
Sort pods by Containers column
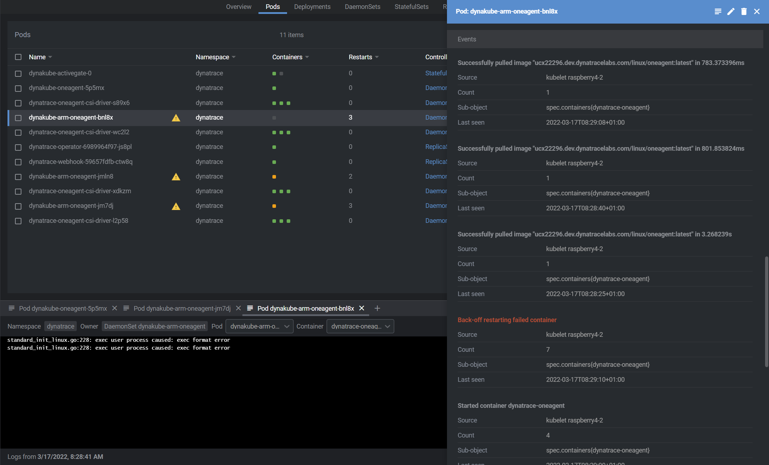click(290, 57)
